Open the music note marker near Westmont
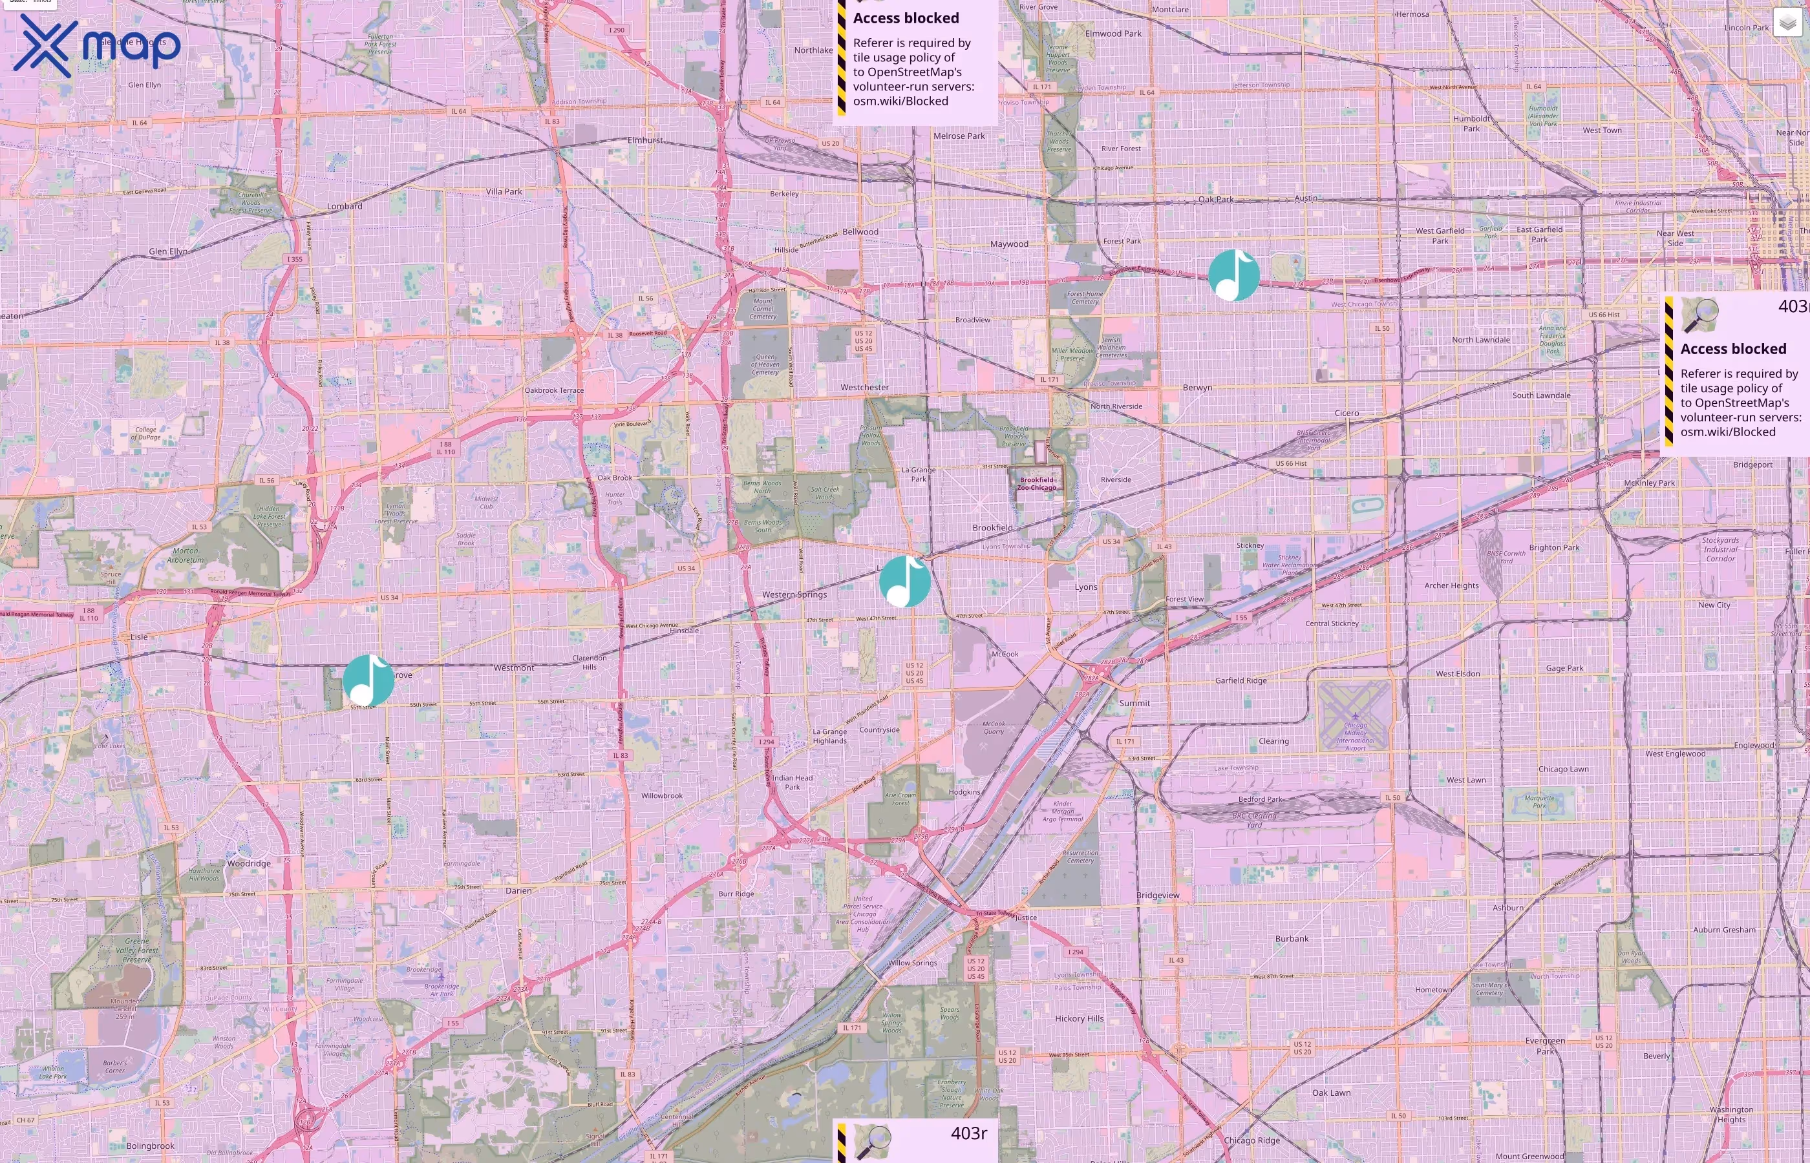The height and width of the screenshot is (1163, 1810). pos(368,680)
